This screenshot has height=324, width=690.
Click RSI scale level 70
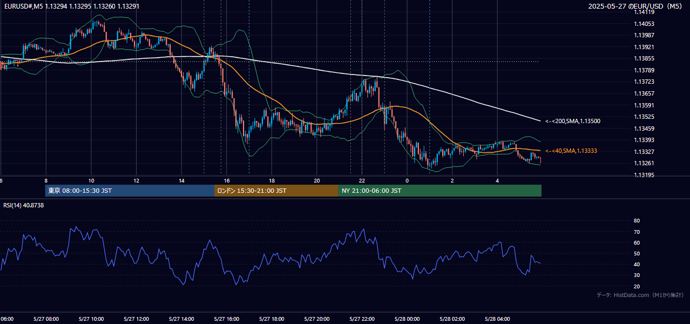637,232
